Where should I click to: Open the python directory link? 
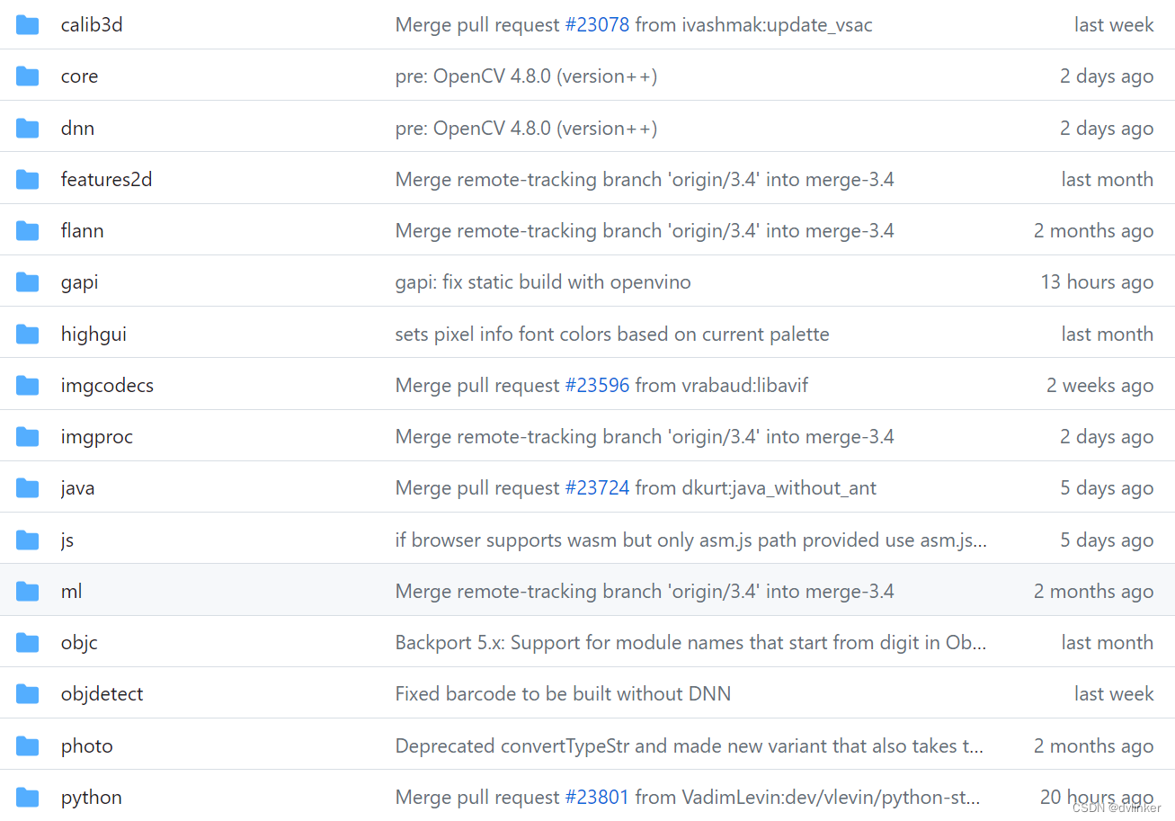coord(91,798)
